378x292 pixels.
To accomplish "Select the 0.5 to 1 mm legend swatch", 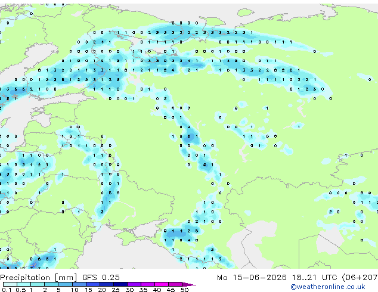I will [x=24, y=284].
